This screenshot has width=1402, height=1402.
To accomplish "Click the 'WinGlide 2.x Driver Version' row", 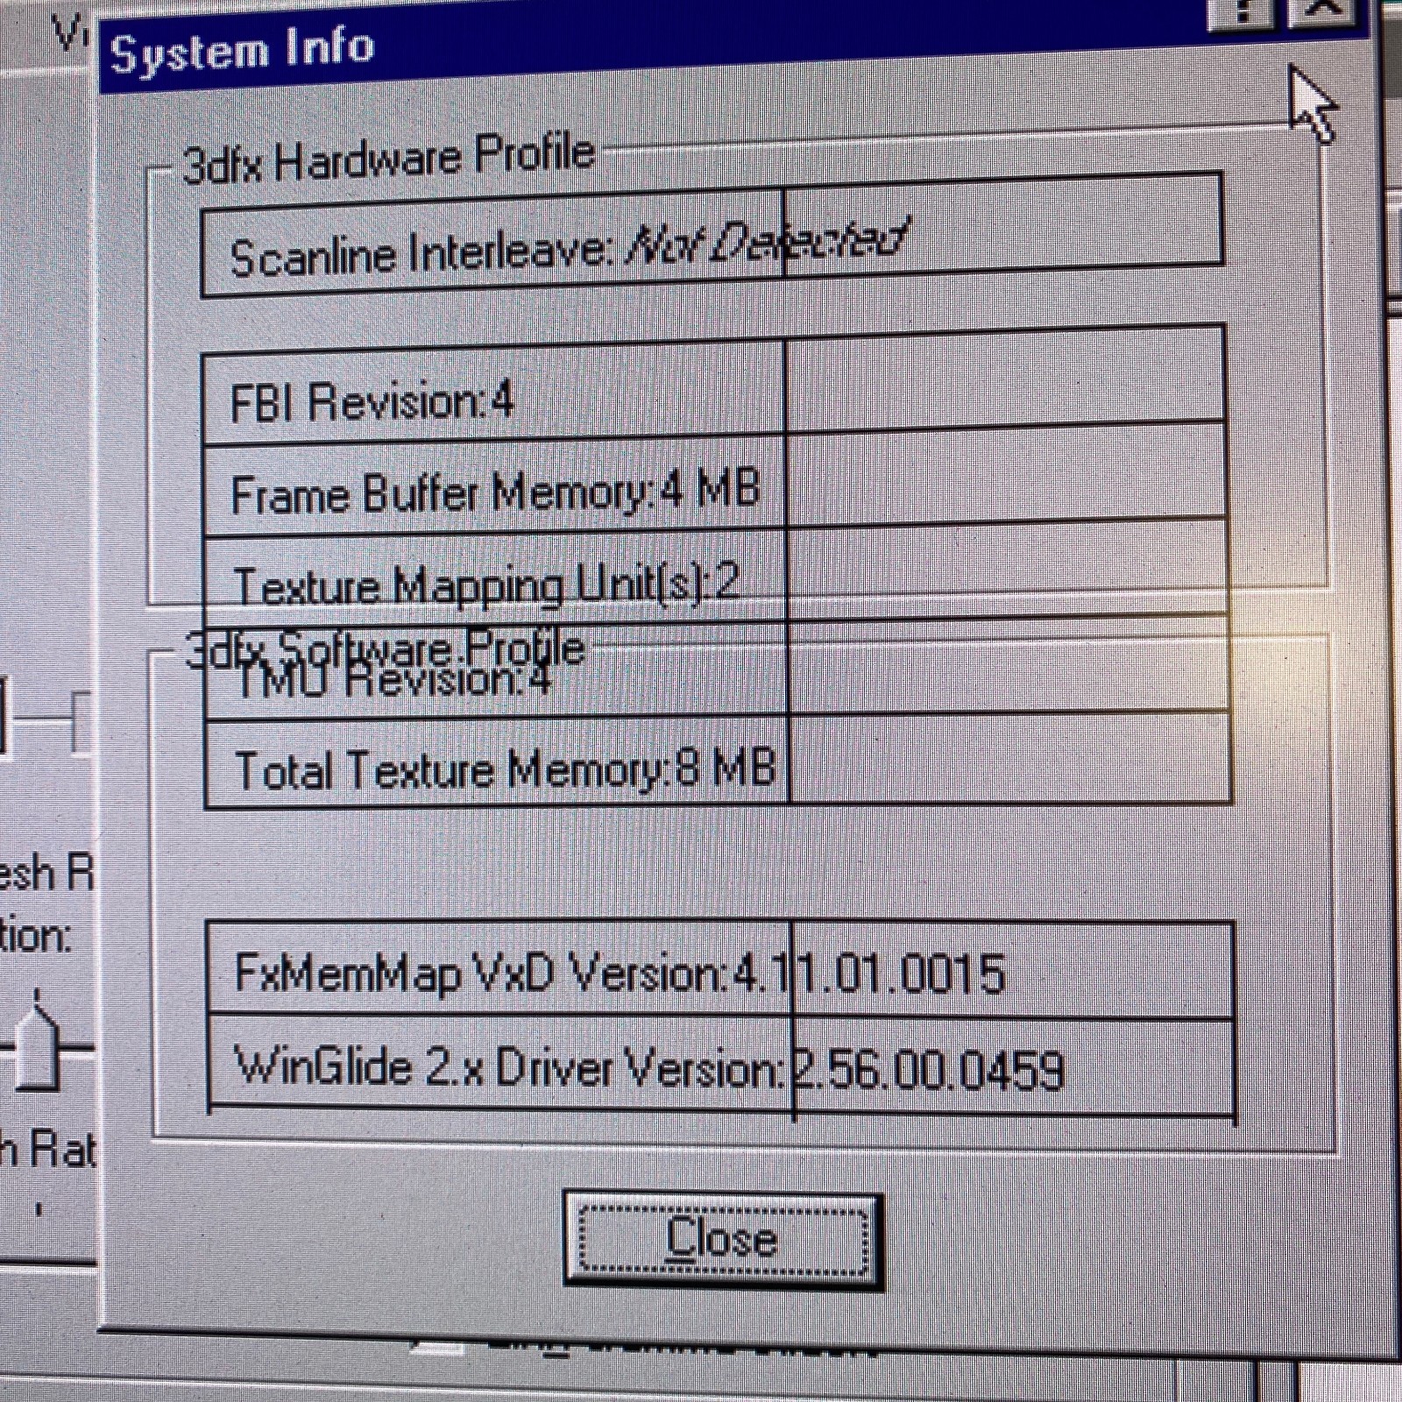I will (x=721, y=1067).
